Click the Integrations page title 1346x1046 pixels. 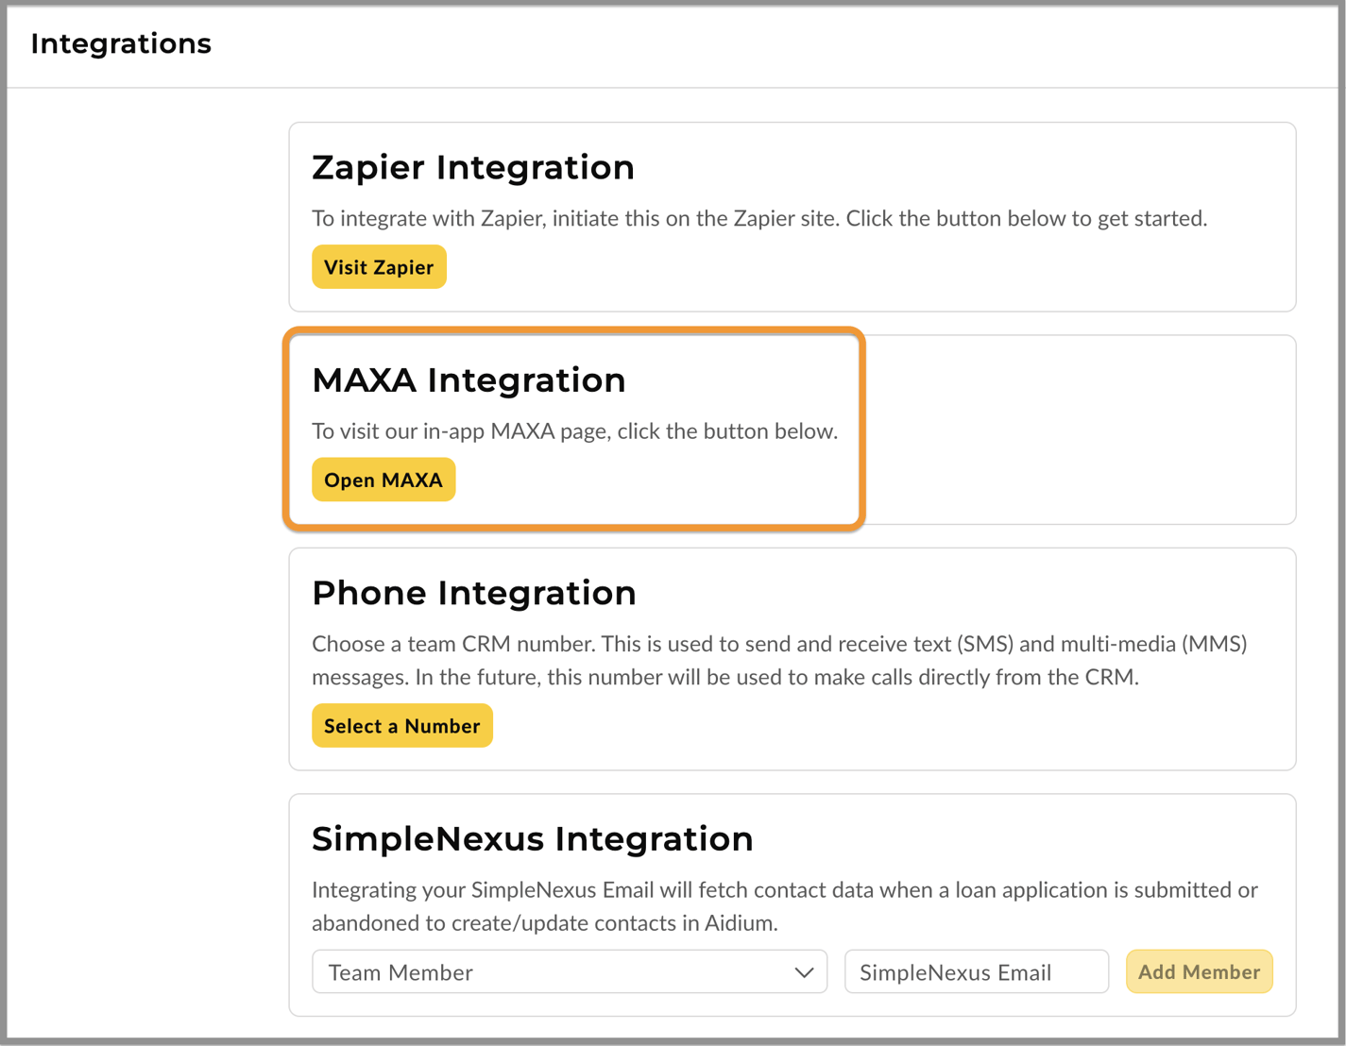tap(120, 43)
